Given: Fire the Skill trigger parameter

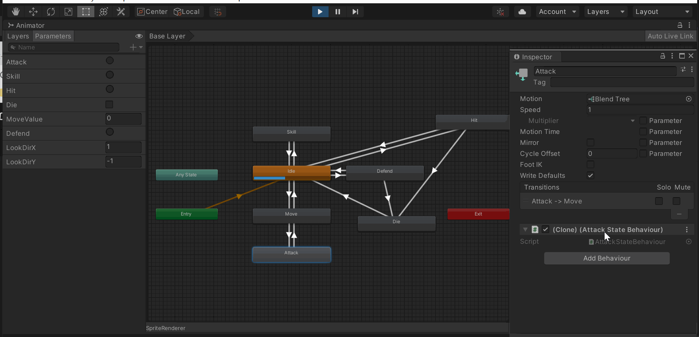Looking at the screenshot, I should [110, 75].
